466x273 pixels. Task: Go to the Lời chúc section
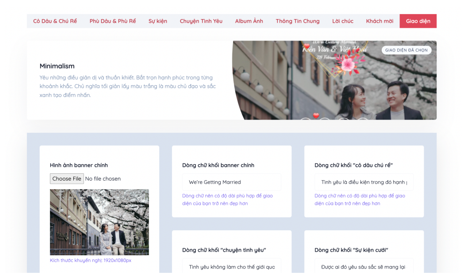pos(342,21)
